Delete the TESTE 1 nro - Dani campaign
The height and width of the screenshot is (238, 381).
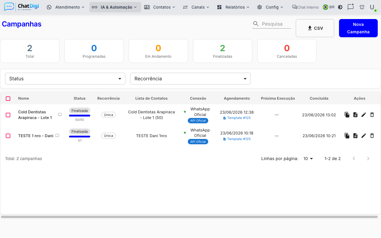pos(372,136)
